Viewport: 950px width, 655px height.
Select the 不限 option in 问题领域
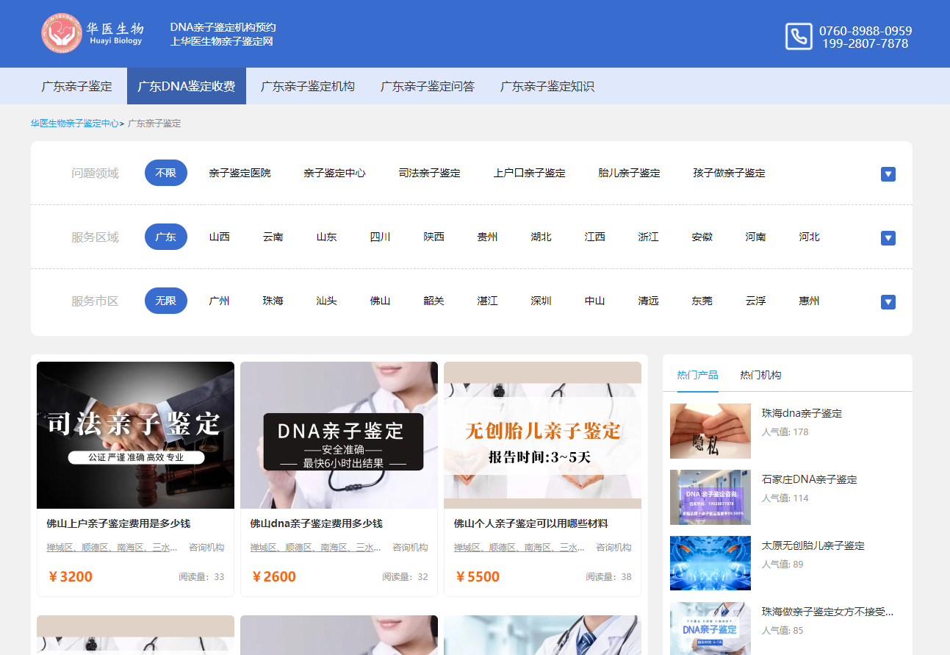165,173
